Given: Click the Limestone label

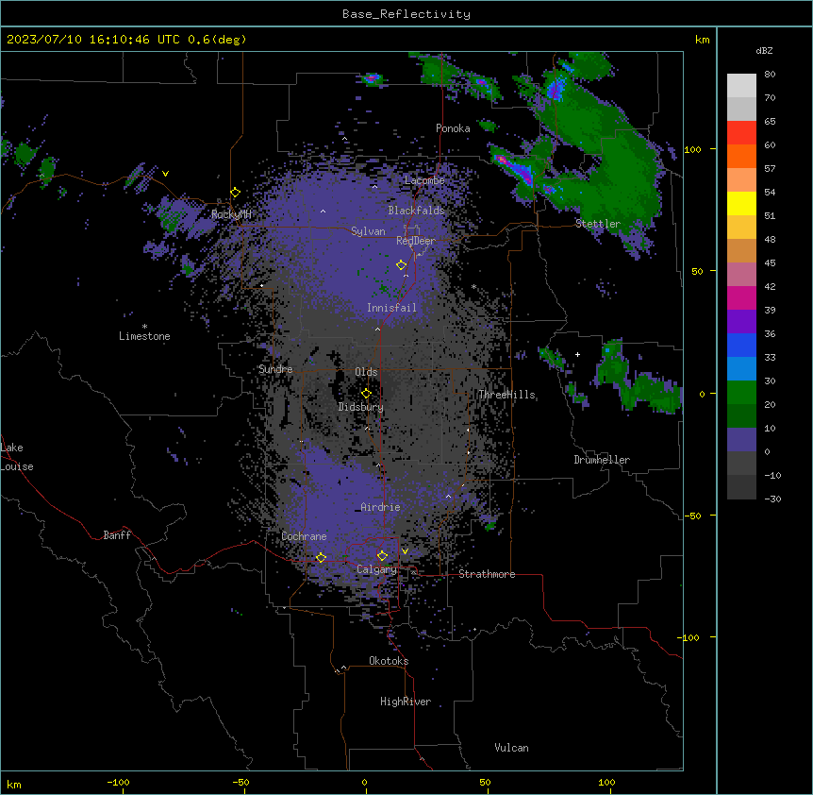Looking at the screenshot, I should [x=144, y=336].
